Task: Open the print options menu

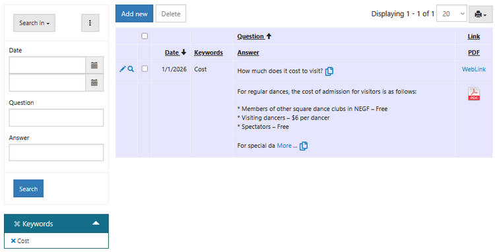Action: click(480, 15)
